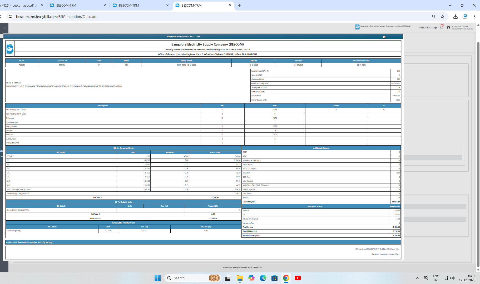Screen dimensions: 480x284
Task: Close the Bill Details popup window
Action: pyautogui.click(x=384, y=37)
